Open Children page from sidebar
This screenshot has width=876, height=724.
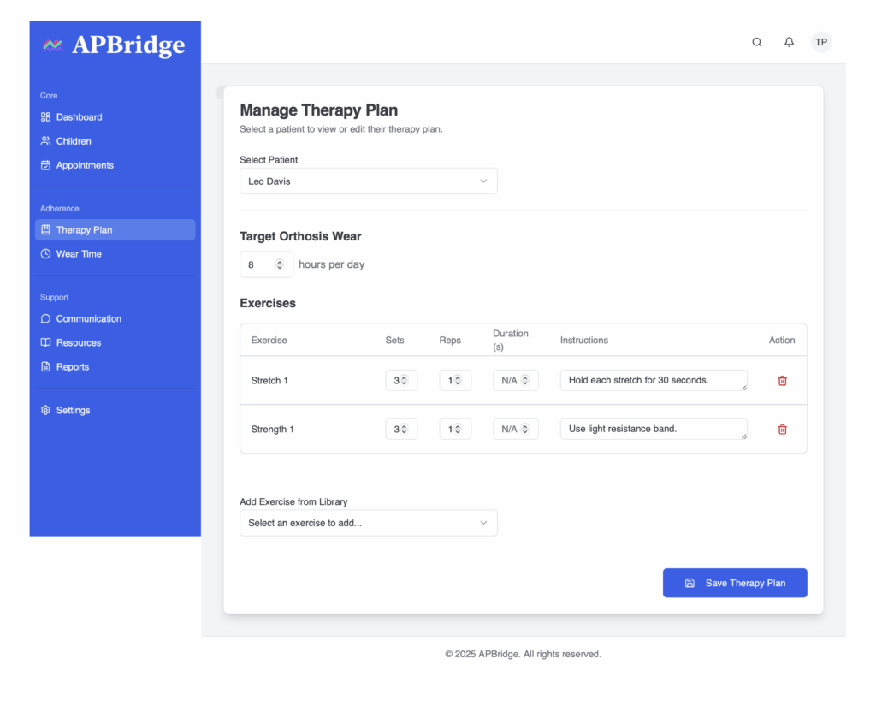tap(115, 141)
